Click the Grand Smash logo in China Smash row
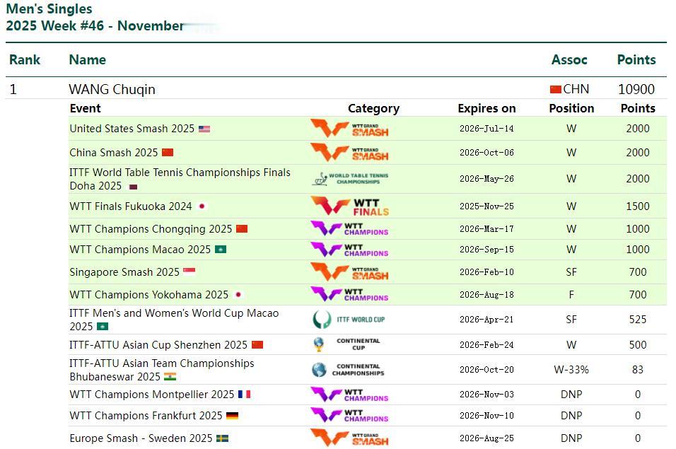Screen dimensions: 676x449 [349, 153]
